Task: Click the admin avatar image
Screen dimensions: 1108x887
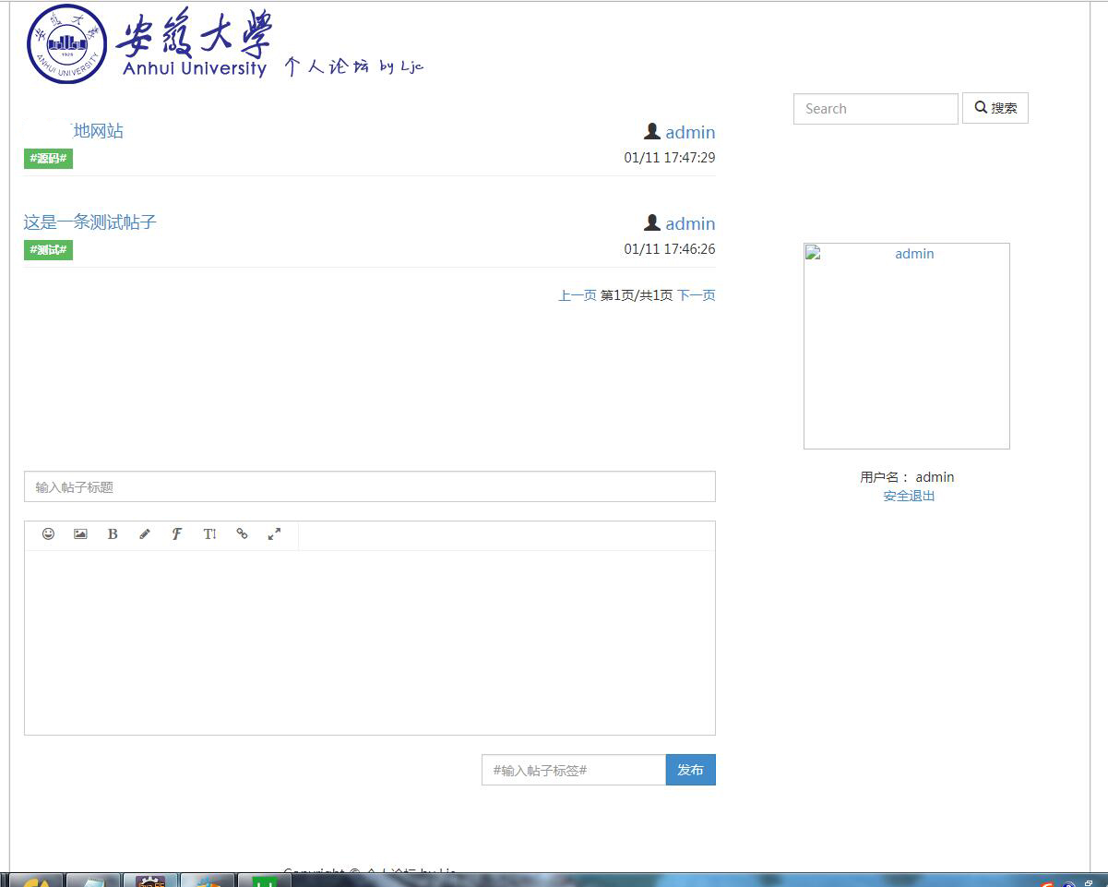Action: pos(906,346)
